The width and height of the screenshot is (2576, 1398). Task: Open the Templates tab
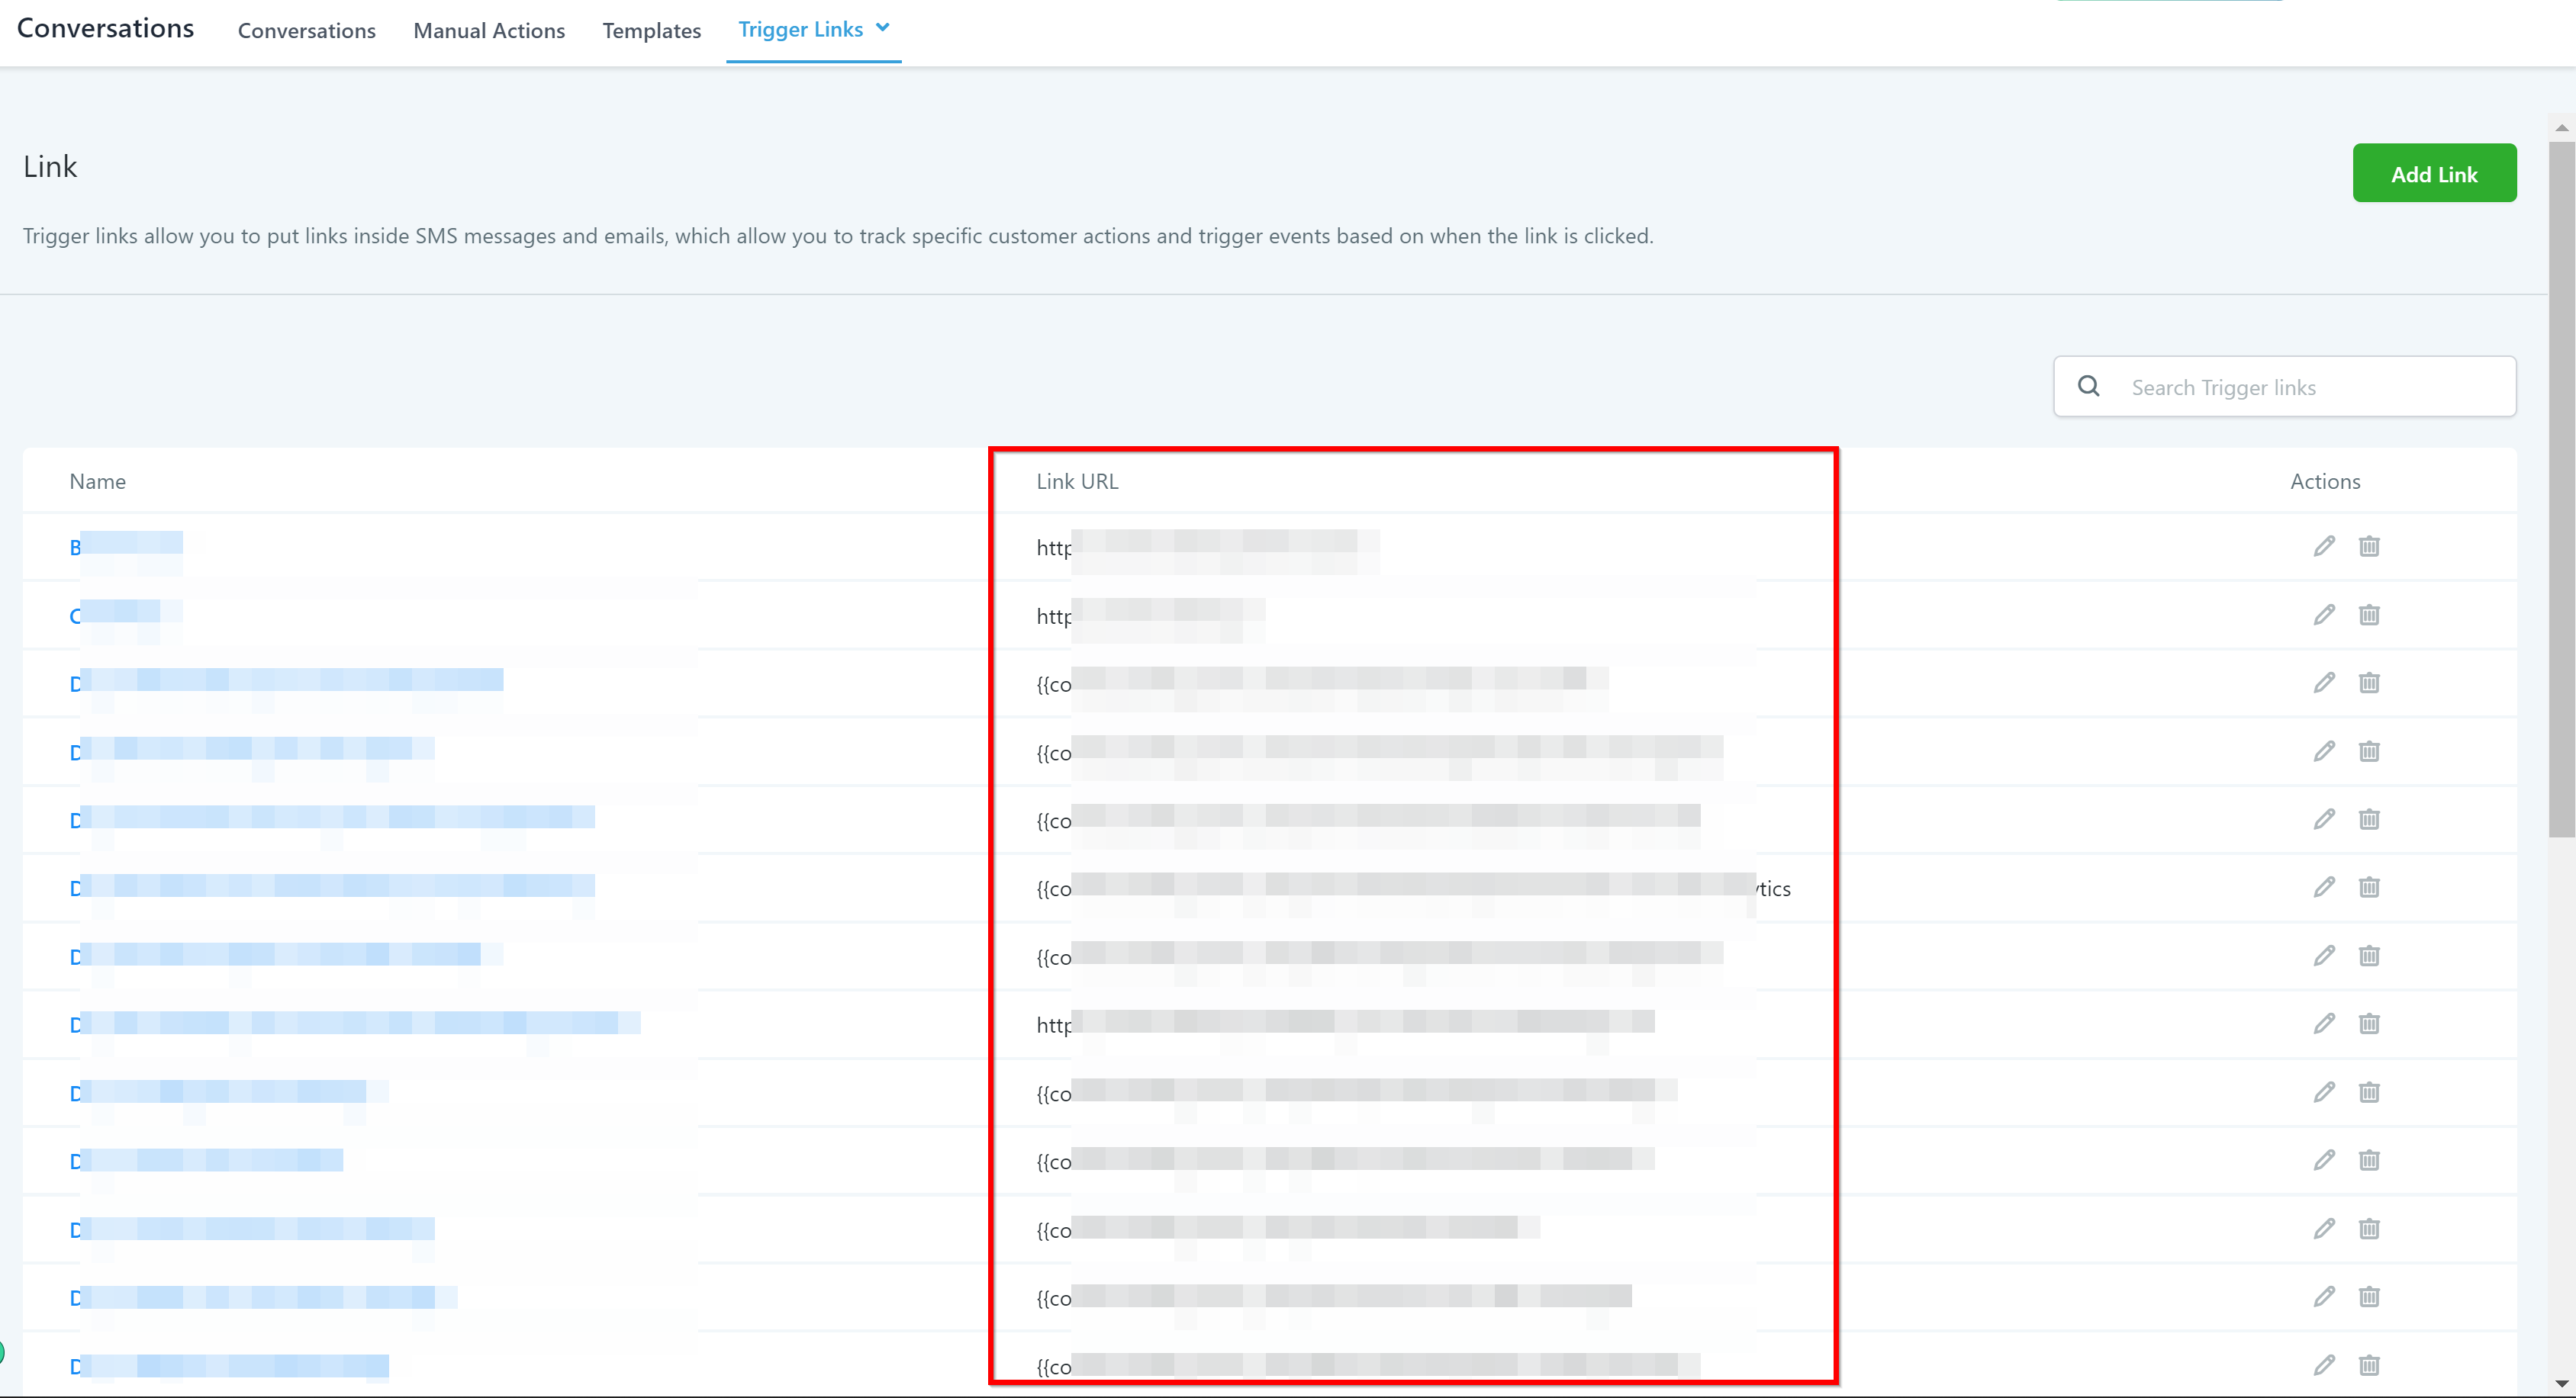pos(651,31)
